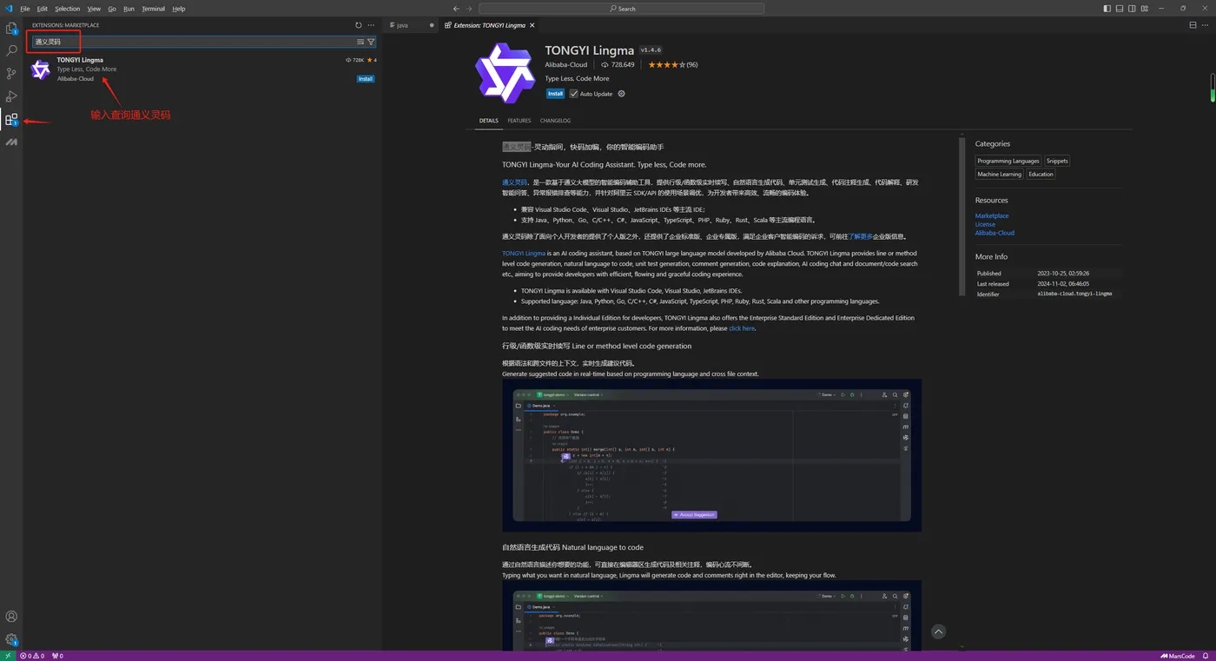The image size is (1216, 661).
Task: Toggle the Auto Update checkbox
Action: [x=573, y=94]
